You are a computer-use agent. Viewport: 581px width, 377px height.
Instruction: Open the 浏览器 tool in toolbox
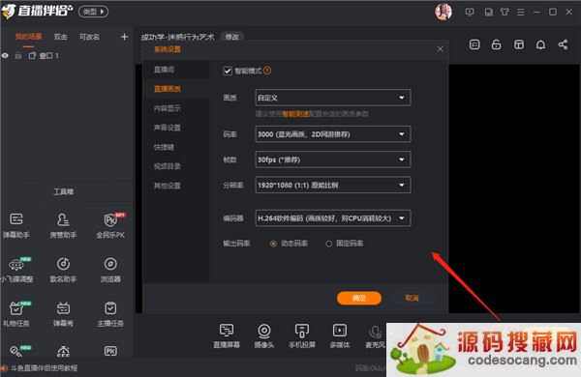[110, 270]
